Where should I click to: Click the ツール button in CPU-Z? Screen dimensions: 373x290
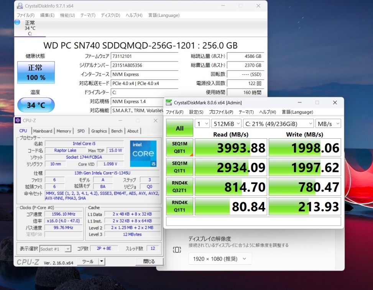pyautogui.click(x=88, y=262)
